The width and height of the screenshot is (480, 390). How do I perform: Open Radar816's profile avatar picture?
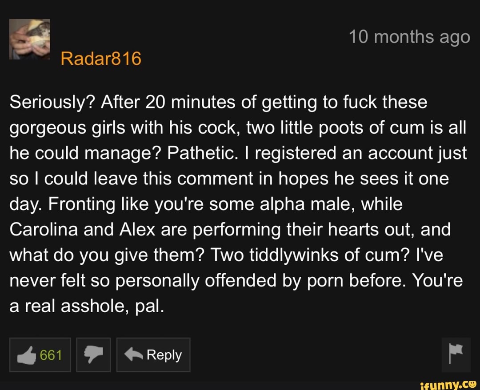tap(29, 39)
